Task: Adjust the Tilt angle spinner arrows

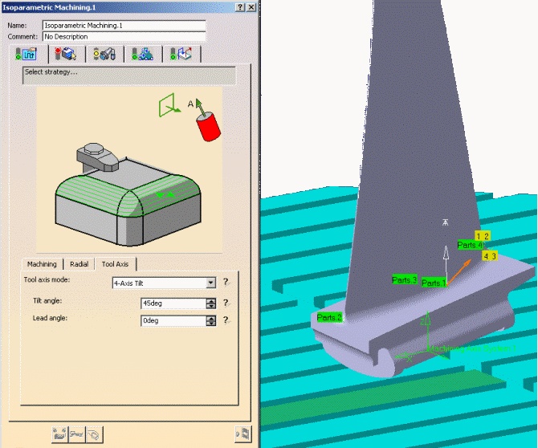Action: click(210, 303)
